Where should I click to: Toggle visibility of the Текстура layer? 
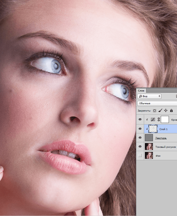140,138
